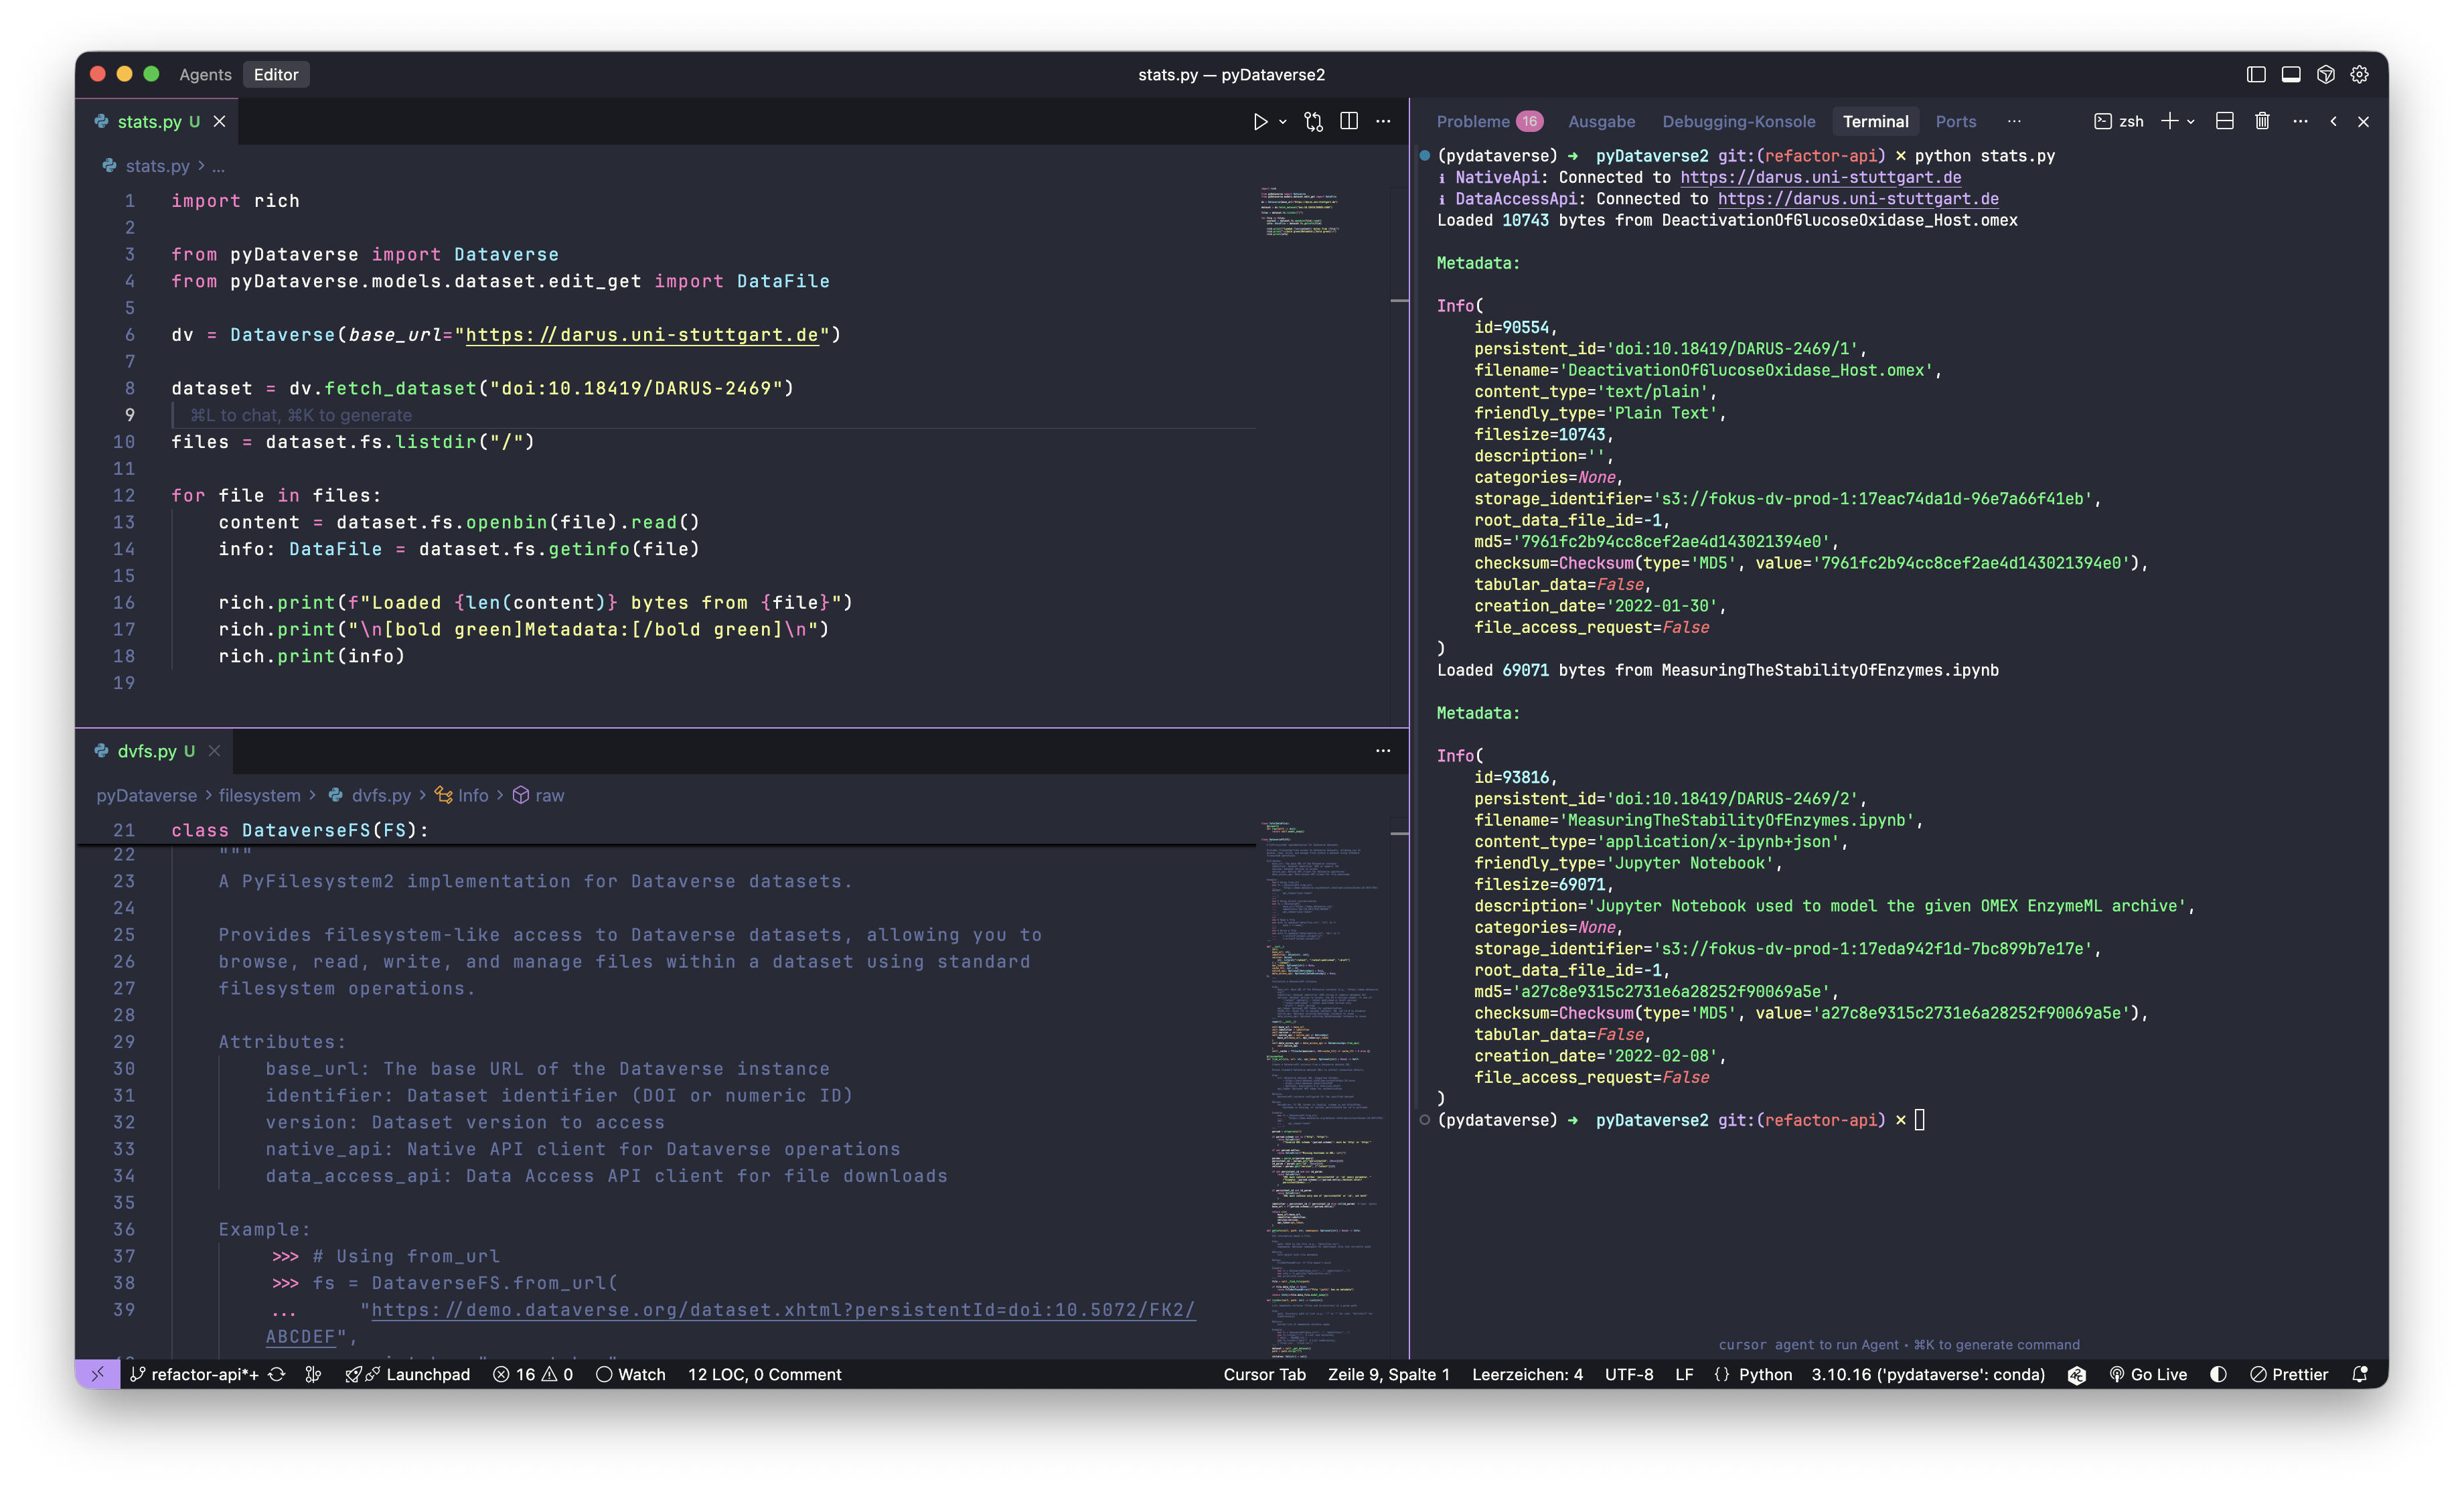This screenshot has height=1488, width=2464.
Task: Toggle Watch mode in status bar
Action: [631, 1374]
